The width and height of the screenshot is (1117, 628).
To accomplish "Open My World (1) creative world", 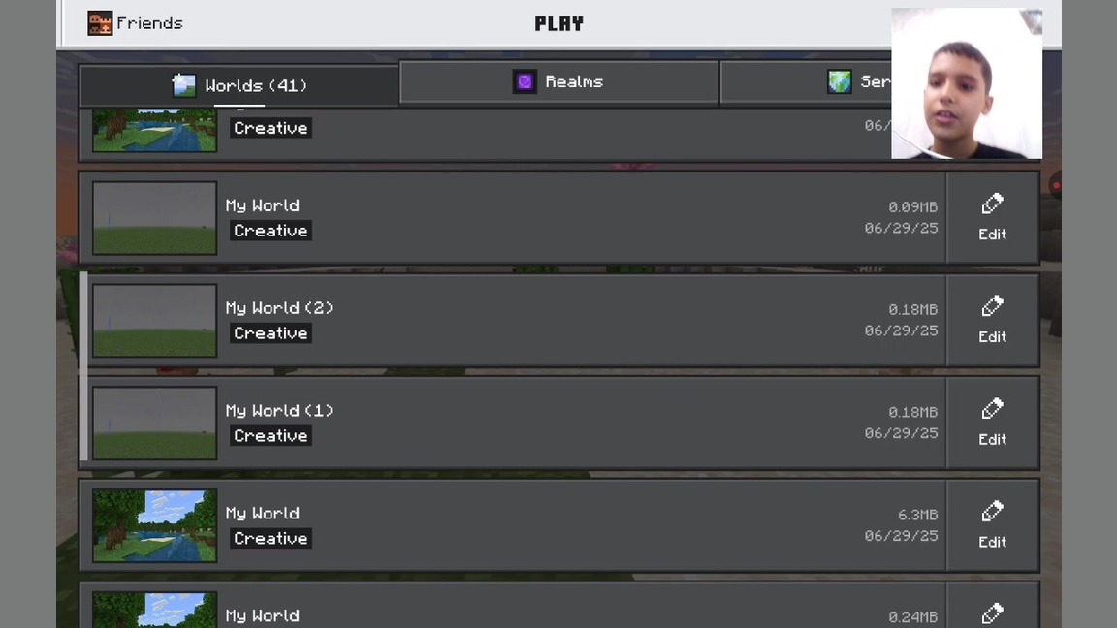I will (512, 423).
